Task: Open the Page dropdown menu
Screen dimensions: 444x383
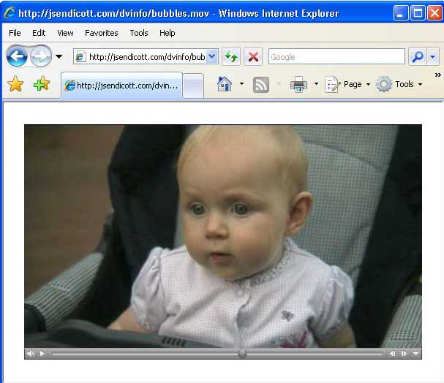Action: pyautogui.click(x=347, y=85)
